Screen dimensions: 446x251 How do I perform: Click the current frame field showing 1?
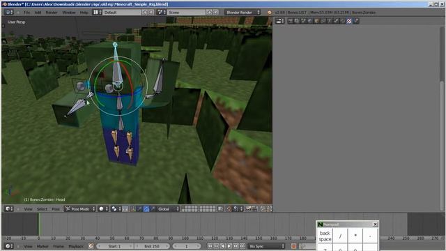click(187, 246)
